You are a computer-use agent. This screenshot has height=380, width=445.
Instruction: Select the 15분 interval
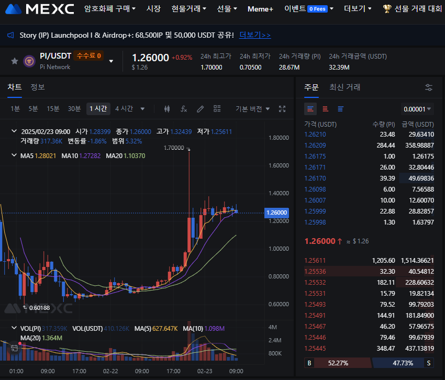click(x=53, y=109)
